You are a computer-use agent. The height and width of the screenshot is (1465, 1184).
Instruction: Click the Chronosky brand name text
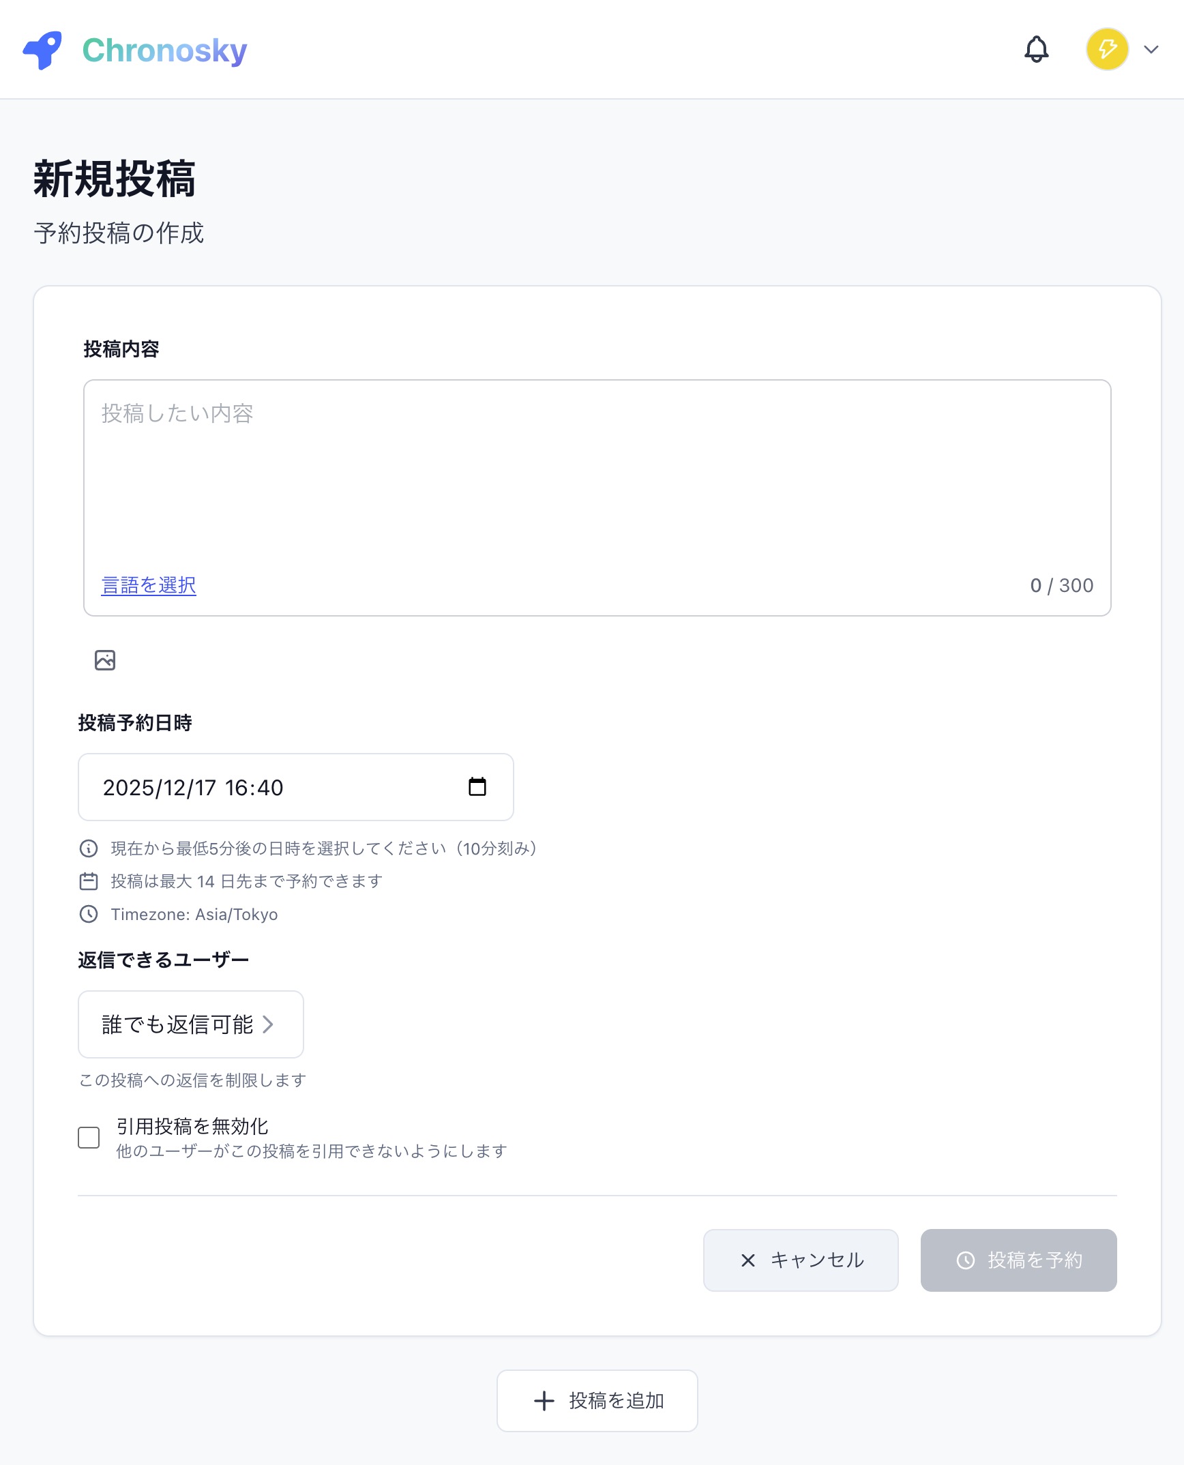point(164,50)
